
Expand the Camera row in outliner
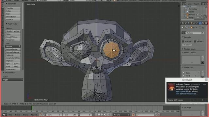click(x=185, y=15)
